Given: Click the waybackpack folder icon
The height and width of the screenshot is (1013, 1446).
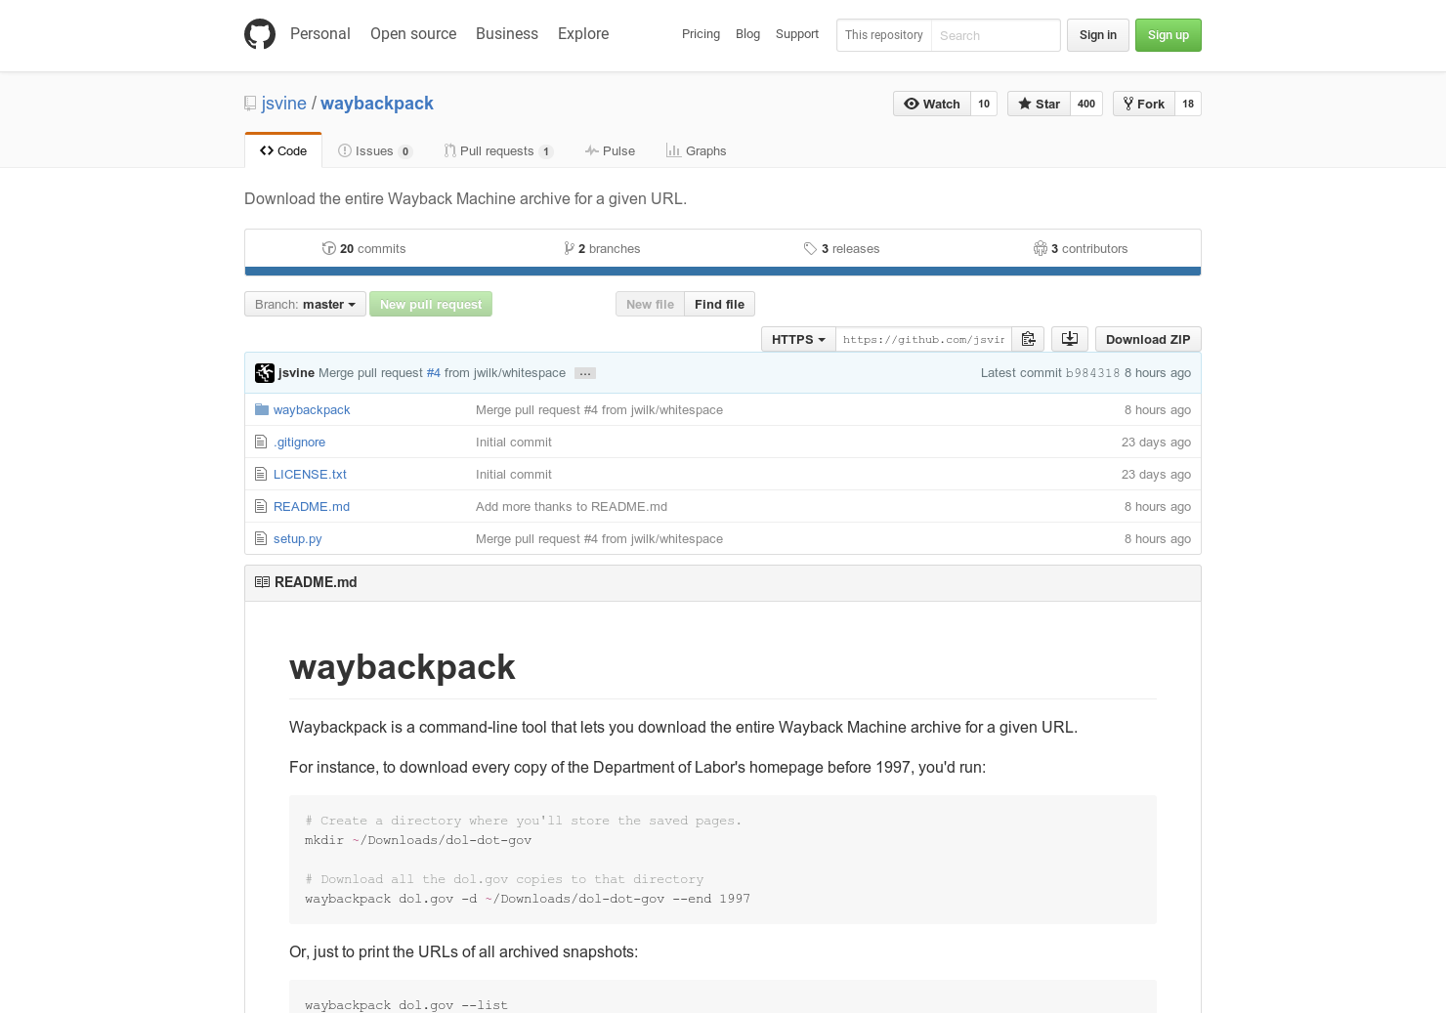Looking at the screenshot, I should click(262, 409).
